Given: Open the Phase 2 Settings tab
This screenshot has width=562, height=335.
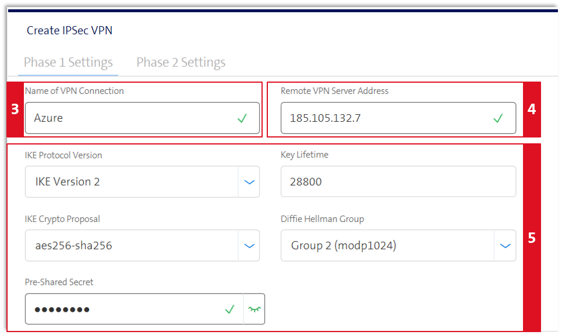Looking at the screenshot, I should click(181, 62).
